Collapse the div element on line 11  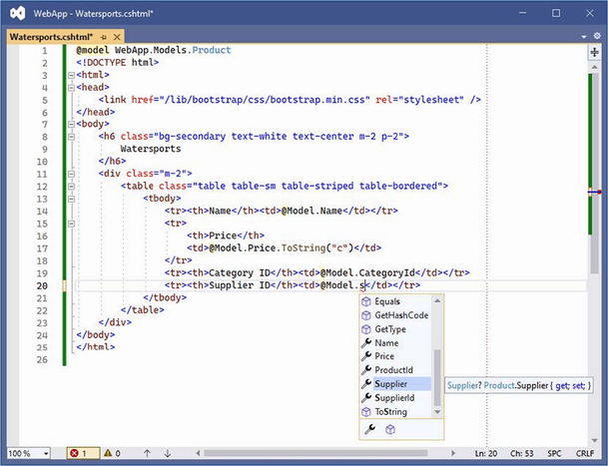tap(71, 174)
